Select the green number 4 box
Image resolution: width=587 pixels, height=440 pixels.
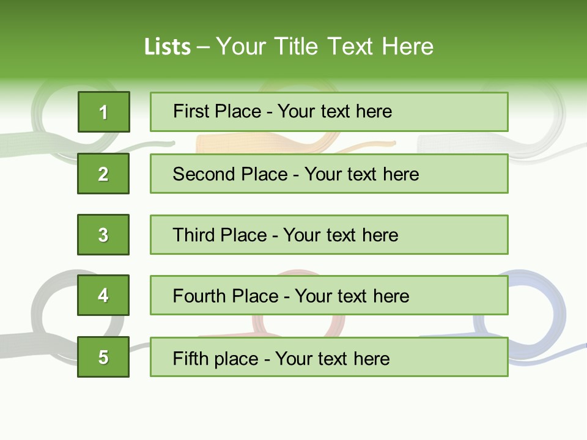[x=103, y=295]
